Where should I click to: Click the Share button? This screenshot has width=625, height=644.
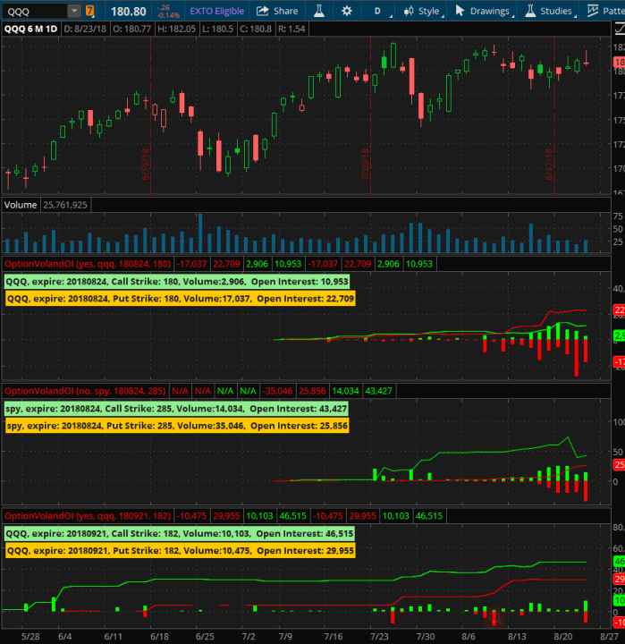point(277,11)
